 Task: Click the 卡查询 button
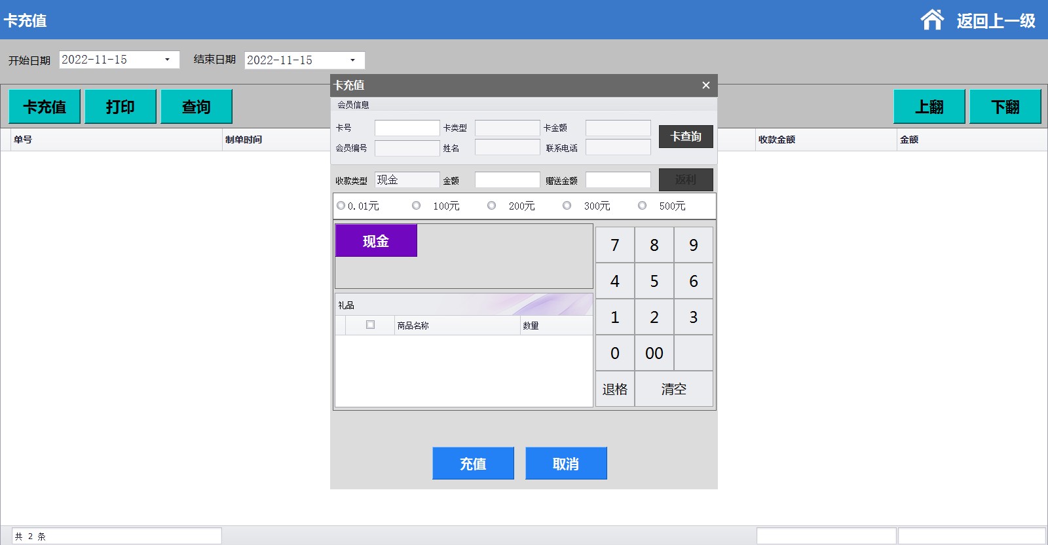pyautogui.click(x=686, y=136)
